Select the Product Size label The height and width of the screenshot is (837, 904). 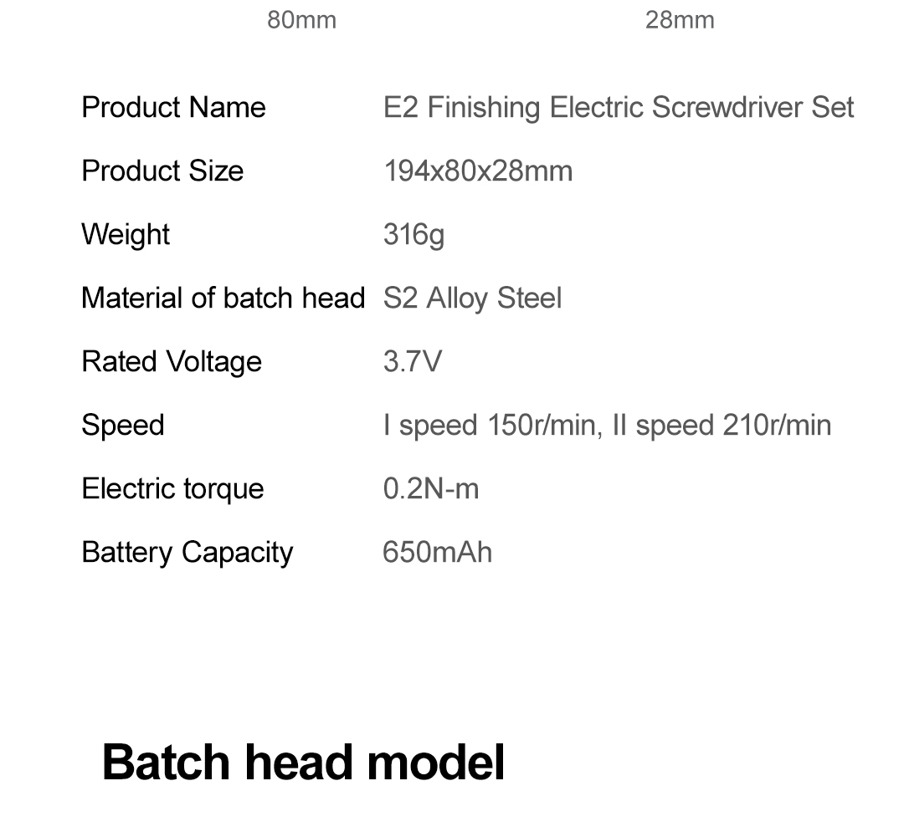pyautogui.click(x=162, y=171)
